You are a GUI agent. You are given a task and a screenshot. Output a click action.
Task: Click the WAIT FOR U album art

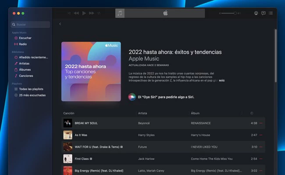click(x=68, y=147)
